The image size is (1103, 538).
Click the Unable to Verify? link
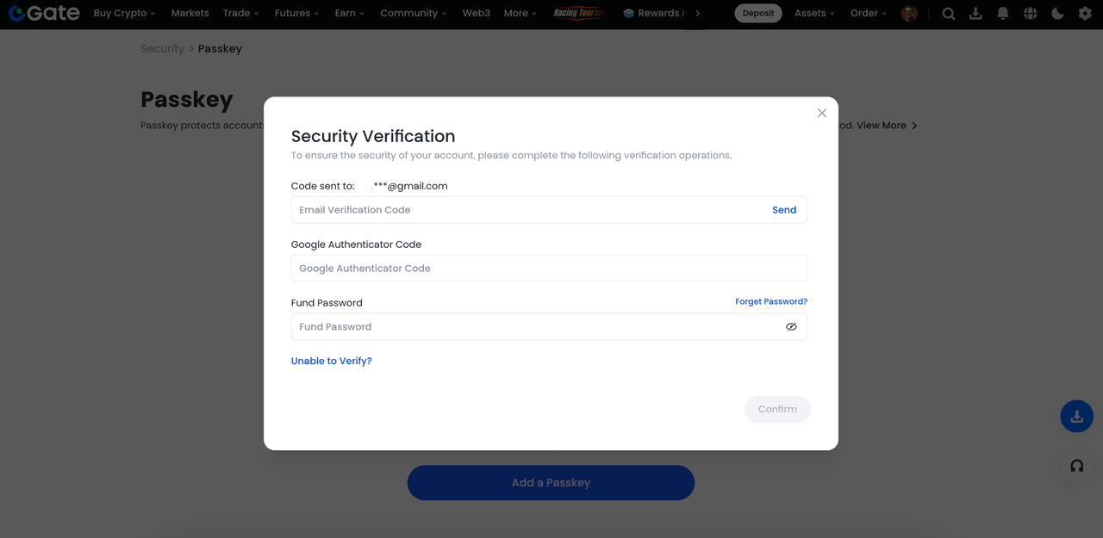(x=331, y=361)
